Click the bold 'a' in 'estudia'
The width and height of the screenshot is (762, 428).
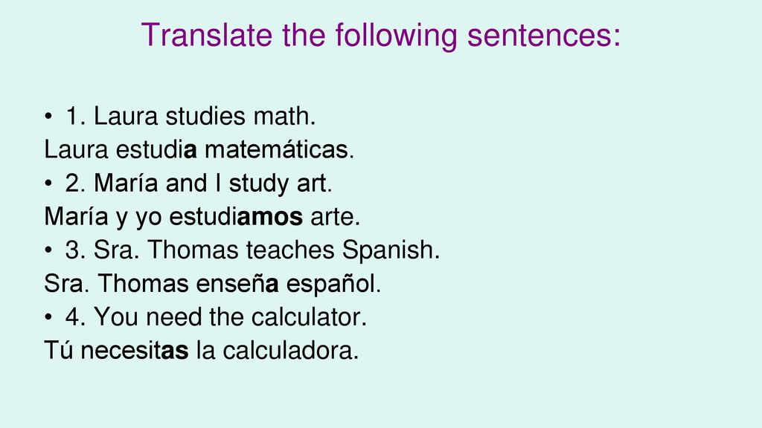(x=190, y=150)
